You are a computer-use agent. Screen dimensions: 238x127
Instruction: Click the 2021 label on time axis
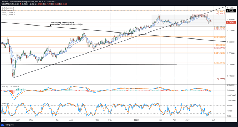point(136,120)
